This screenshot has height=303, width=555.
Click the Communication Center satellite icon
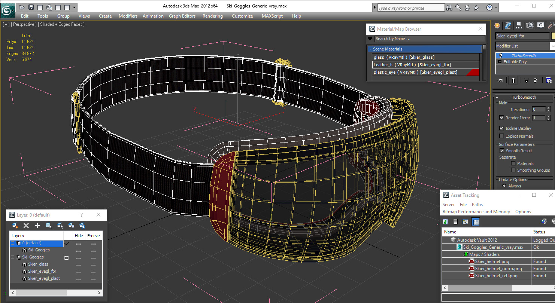click(467, 7)
